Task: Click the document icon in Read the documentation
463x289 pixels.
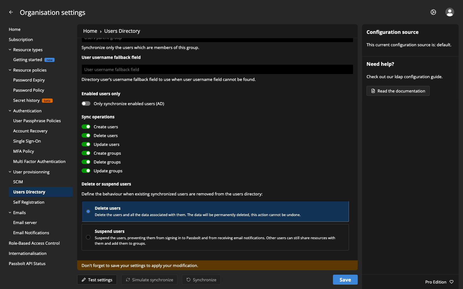Action: tap(373, 91)
